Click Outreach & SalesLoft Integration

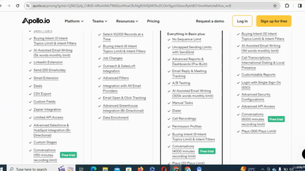point(119,68)
